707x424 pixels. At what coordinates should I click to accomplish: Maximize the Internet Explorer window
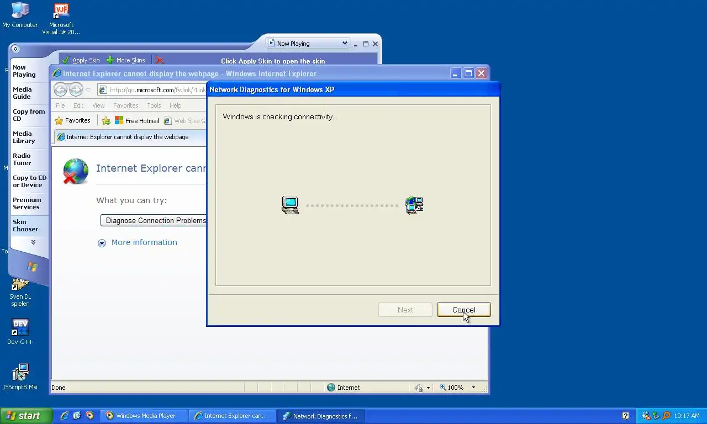[468, 73]
